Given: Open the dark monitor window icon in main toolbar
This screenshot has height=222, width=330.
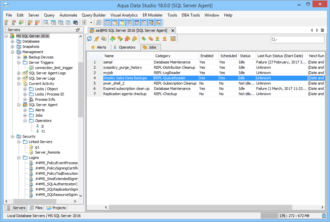Looking at the screenshot, I should pyautogui.click(x=75, y=22).
